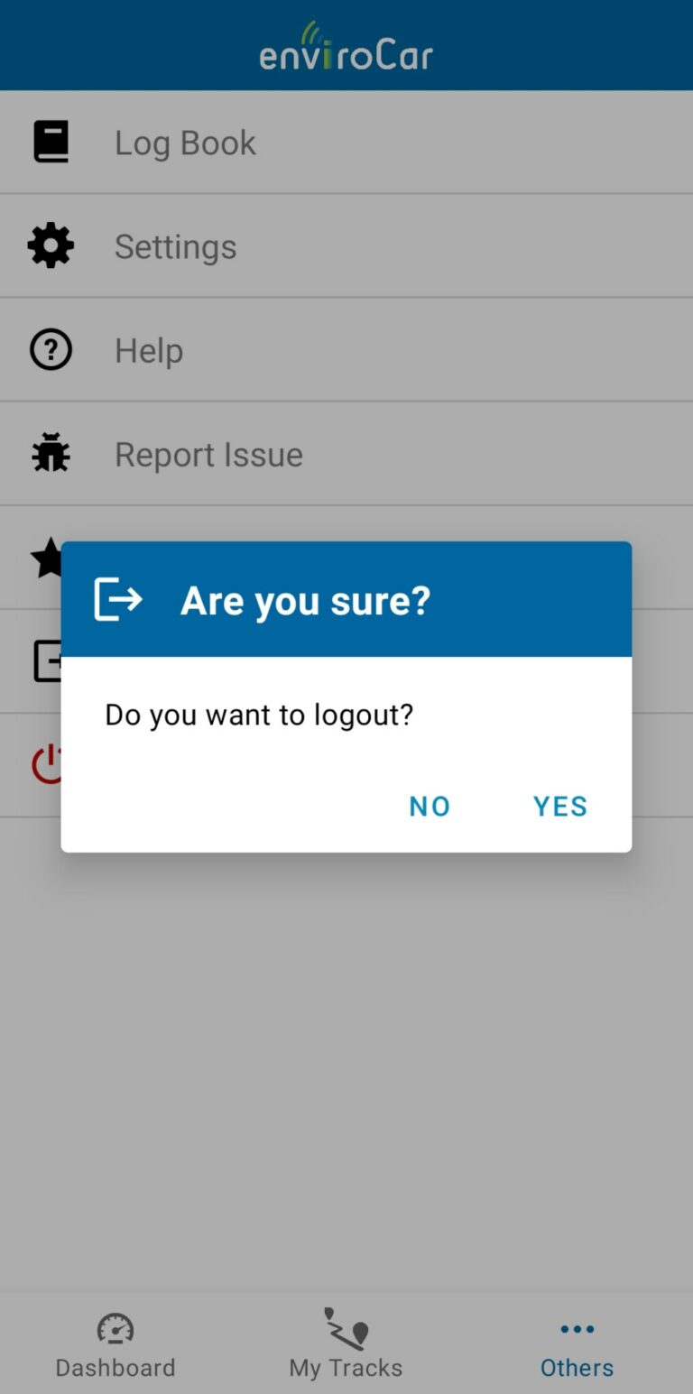Viewport: 693px width, 1394px height.
Task: Open the Log Book icon
Action: [51, 141]
